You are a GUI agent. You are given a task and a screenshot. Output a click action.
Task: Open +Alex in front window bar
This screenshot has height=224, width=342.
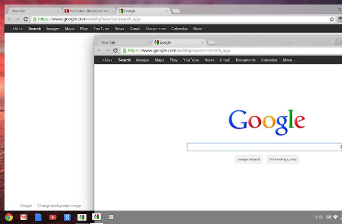[x=107, y=60]
